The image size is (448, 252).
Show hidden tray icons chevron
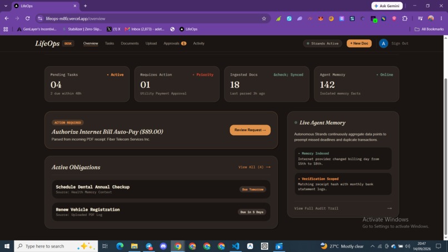tap(372, 246)
